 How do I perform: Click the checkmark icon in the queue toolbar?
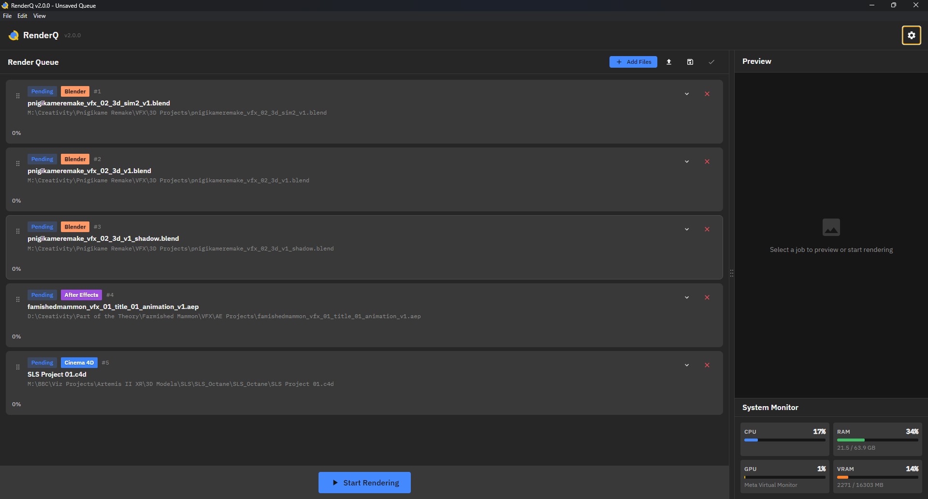point(711,62)
